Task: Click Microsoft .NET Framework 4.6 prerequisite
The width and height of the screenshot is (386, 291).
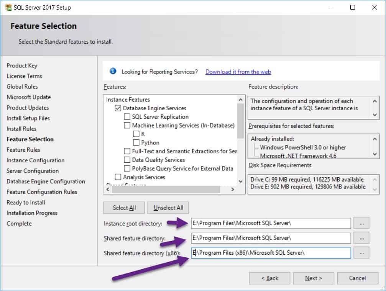Action: click(x=298, y=156)
